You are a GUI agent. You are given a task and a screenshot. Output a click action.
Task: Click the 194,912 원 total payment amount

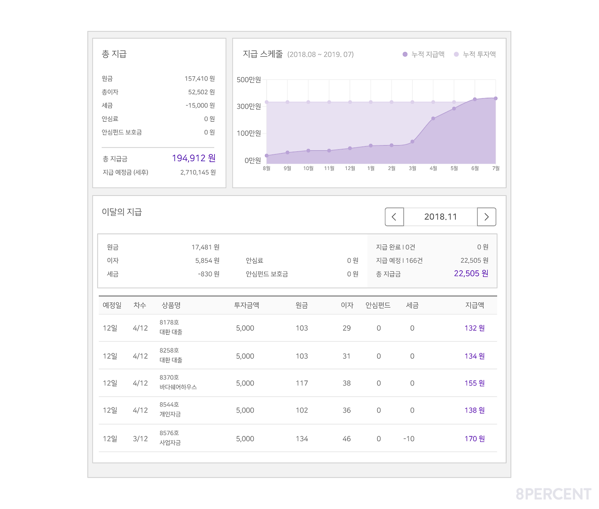pos(194,158)
